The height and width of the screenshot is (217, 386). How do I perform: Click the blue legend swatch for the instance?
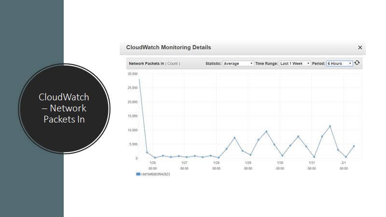point(138,174)
